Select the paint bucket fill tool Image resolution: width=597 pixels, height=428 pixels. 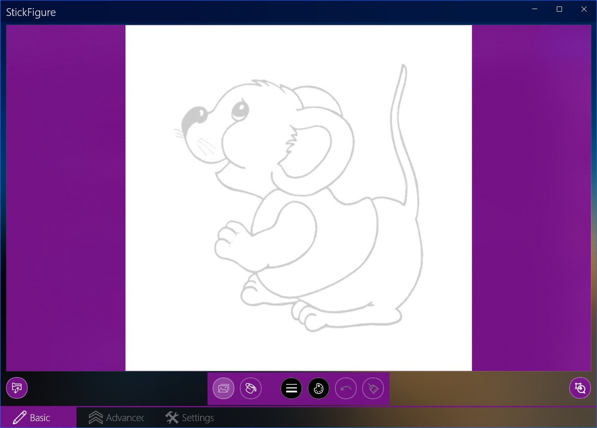click(251, 388)
